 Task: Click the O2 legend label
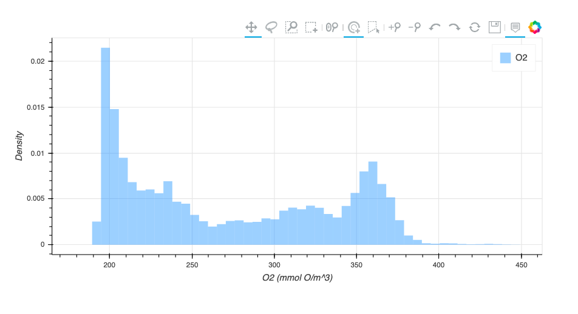tap(521, 58)
